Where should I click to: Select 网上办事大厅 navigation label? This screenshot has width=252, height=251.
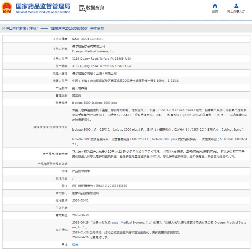point(236,11)
